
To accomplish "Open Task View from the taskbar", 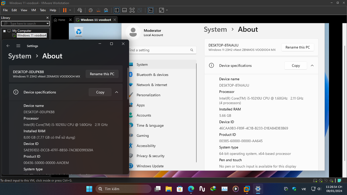I will click(158, 189).
